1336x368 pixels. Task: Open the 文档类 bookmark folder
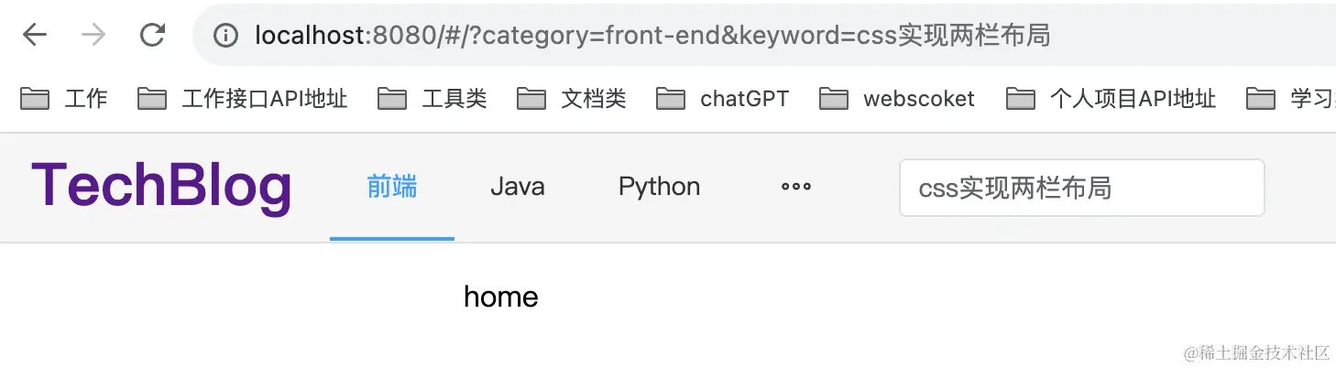tap(572, 99)
